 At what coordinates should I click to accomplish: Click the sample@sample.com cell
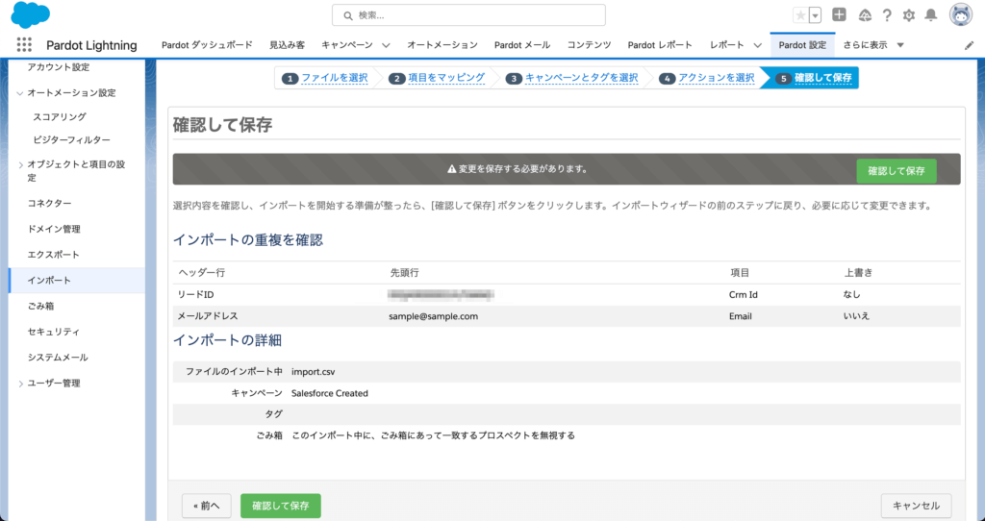(434, 316)
